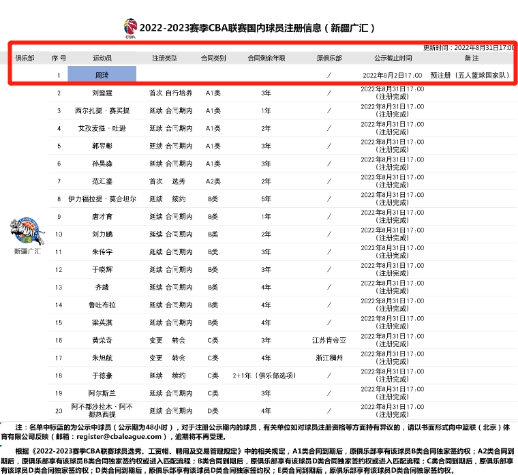
Task: Click the player name "于晓辉"
Action: click(x=102, y=270)
